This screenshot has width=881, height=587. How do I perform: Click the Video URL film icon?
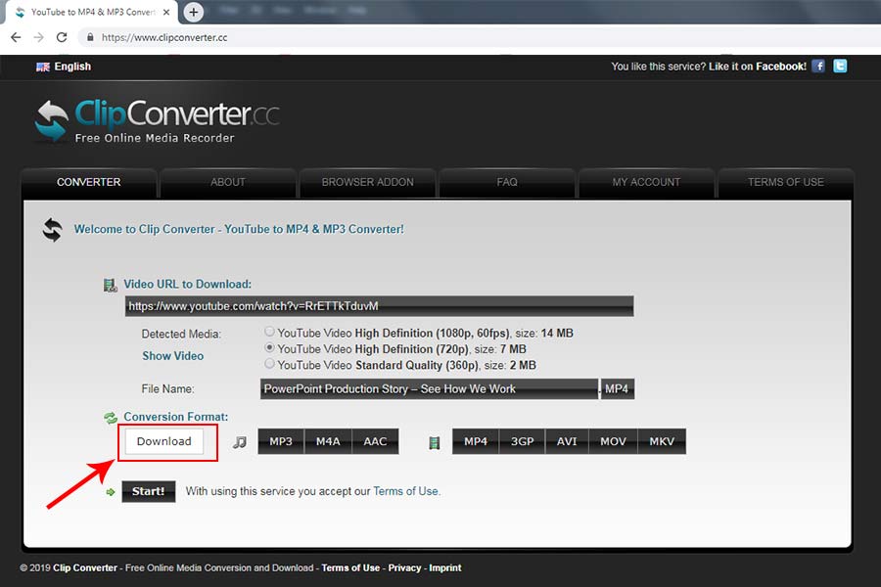click(110, 285)
